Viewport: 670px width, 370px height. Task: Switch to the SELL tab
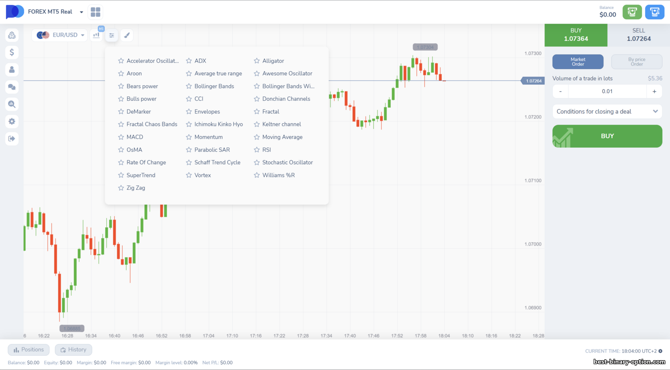click(x=638, y=35)
